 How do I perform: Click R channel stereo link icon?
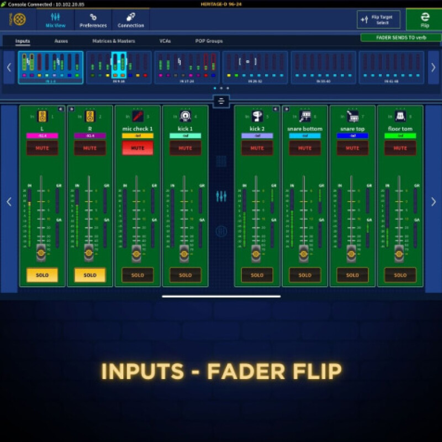[71, 109]
